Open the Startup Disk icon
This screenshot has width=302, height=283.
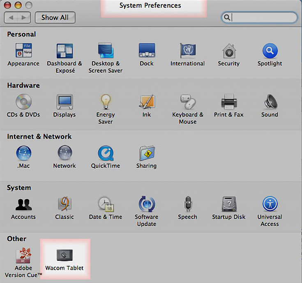click(229, 204)
